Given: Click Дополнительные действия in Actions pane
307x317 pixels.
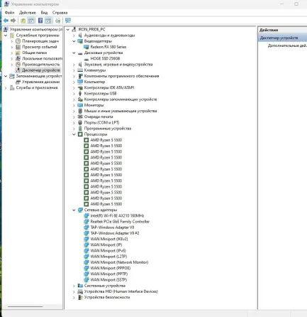Looking at the screenshot, I should click(287, 45).
